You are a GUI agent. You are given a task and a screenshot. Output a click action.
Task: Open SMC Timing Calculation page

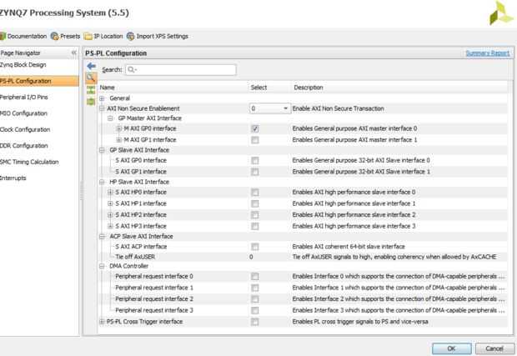coord(29,162)
